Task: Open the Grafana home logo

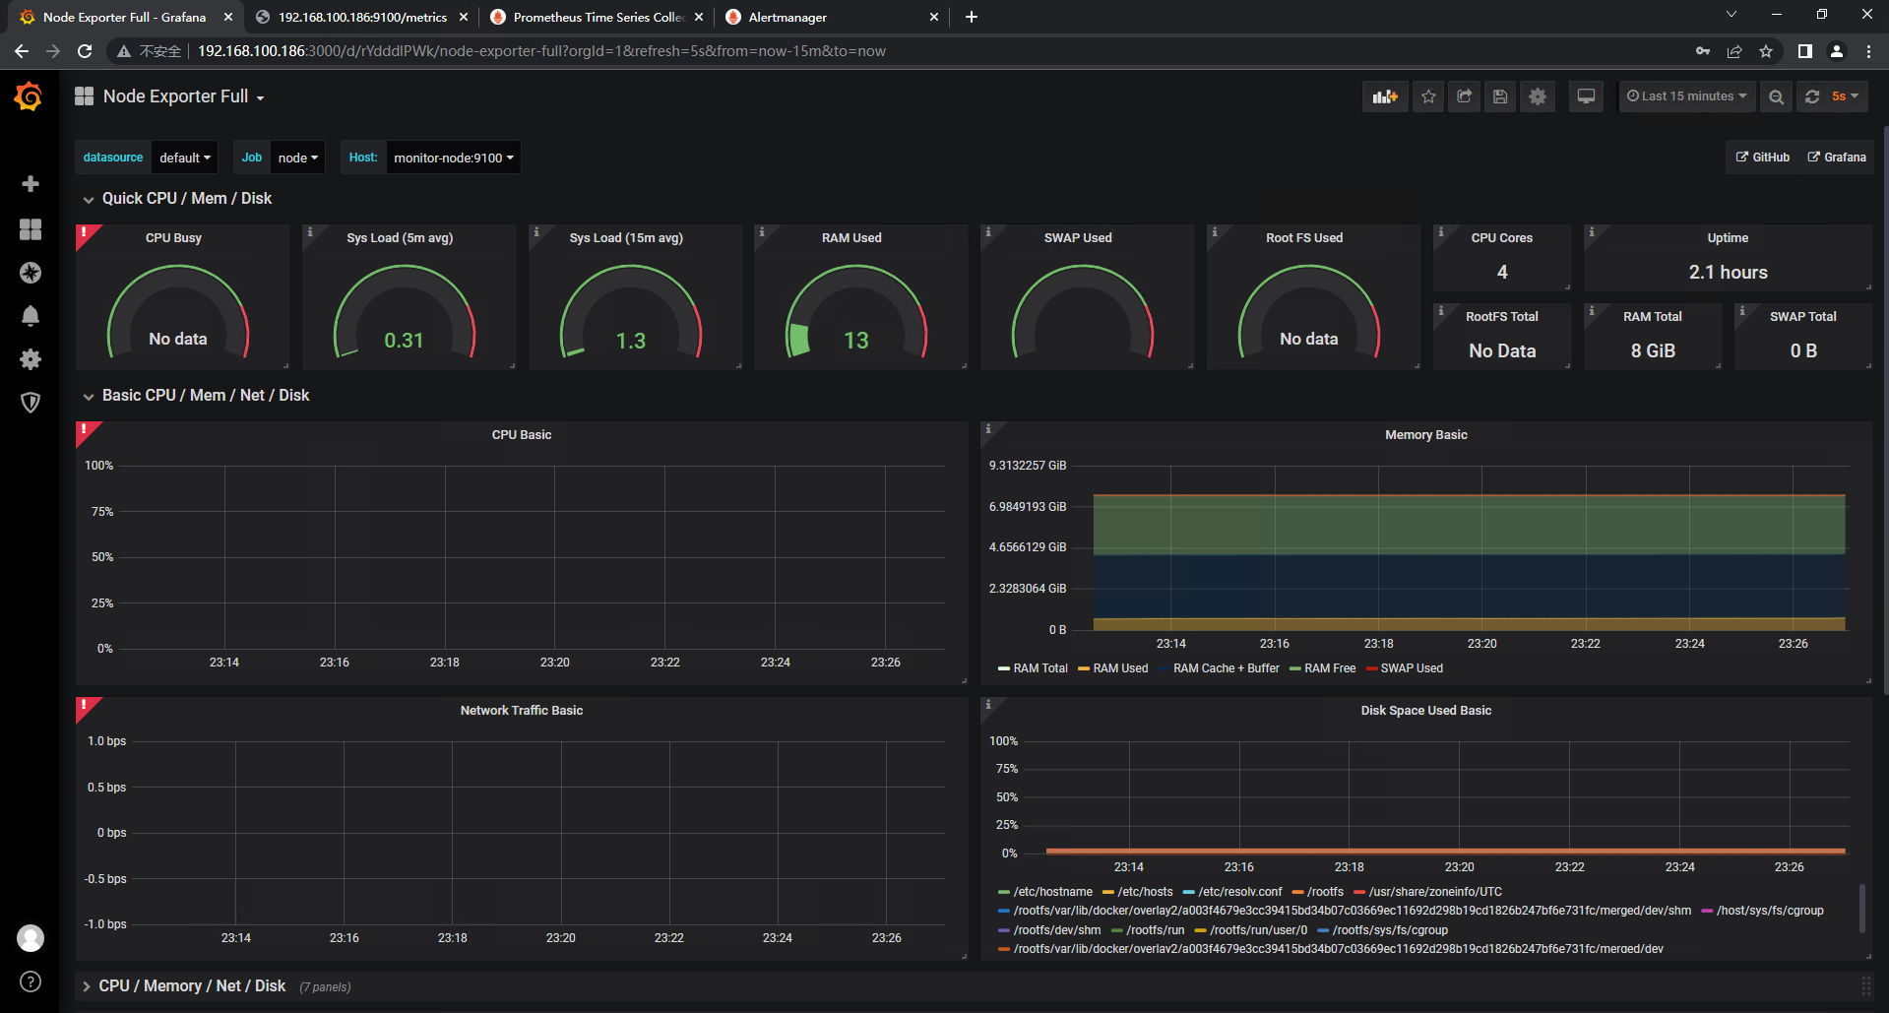Action: 29,96
